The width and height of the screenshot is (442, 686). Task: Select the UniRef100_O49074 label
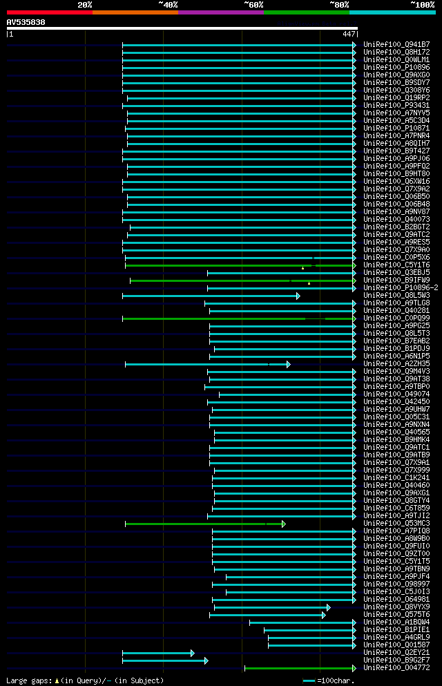coord(396,394)
